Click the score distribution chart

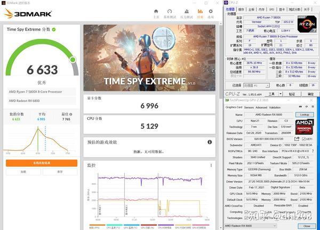click(39, 140)
